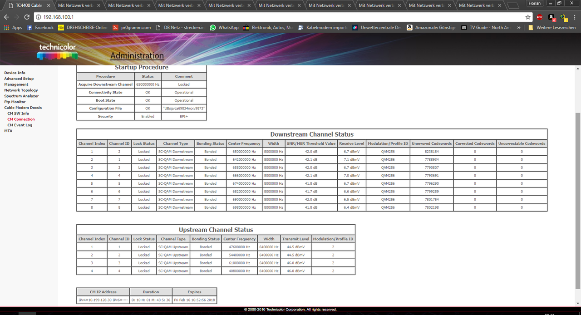The image size is (581, 315).
Task: Click the browser back arrow
Action: 6,17
